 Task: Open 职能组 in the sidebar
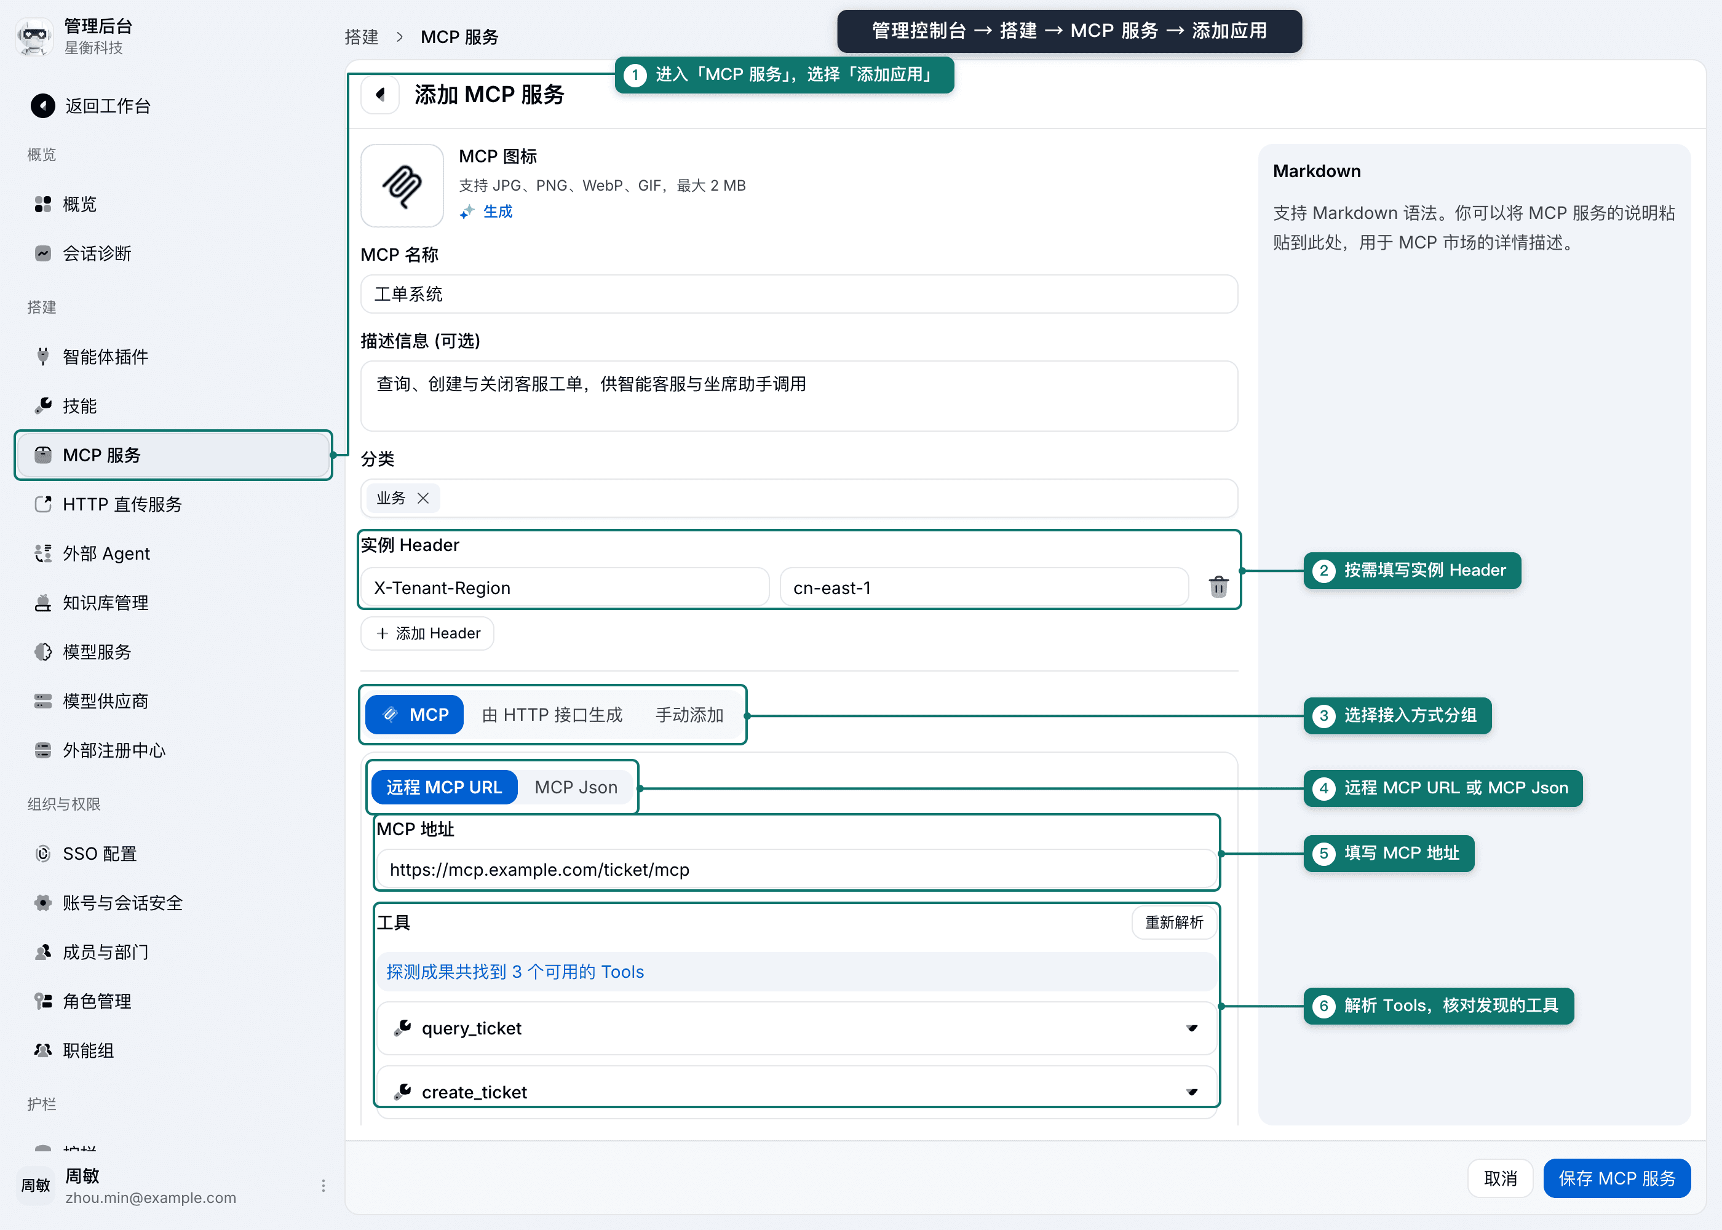pyautogui.click(x=173, y=1050)
